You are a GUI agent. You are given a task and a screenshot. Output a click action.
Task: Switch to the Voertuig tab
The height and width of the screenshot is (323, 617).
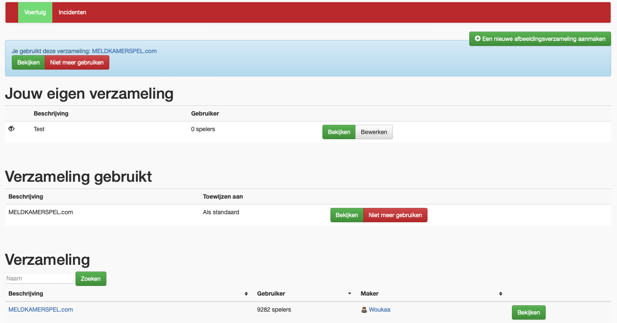[35, 12]
